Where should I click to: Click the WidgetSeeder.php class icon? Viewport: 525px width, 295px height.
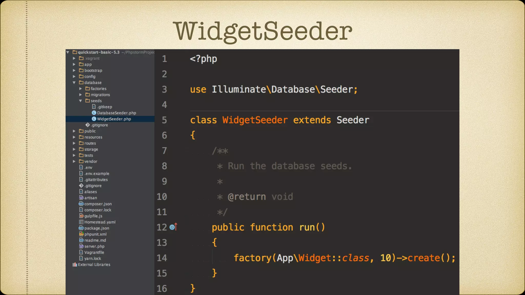point(94,119)
